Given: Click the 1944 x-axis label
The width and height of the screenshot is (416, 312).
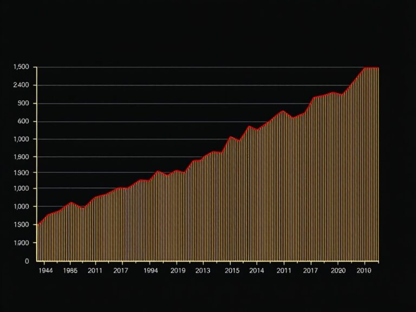Looking at the screenshot, I should pos(47,270).
